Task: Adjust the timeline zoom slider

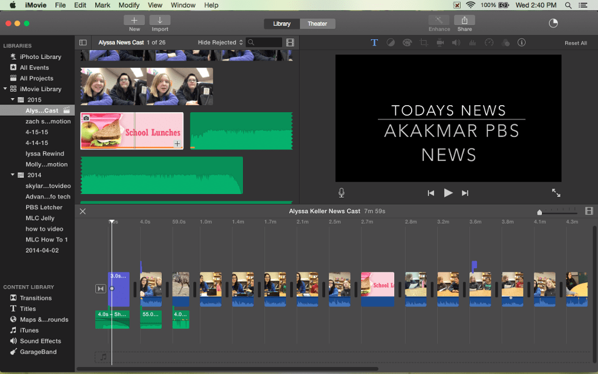Action: (x=539, y=212)
